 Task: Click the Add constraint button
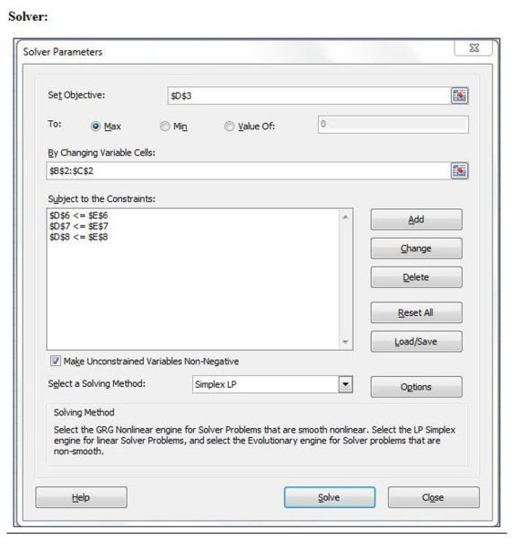click(x=416, y=219)
